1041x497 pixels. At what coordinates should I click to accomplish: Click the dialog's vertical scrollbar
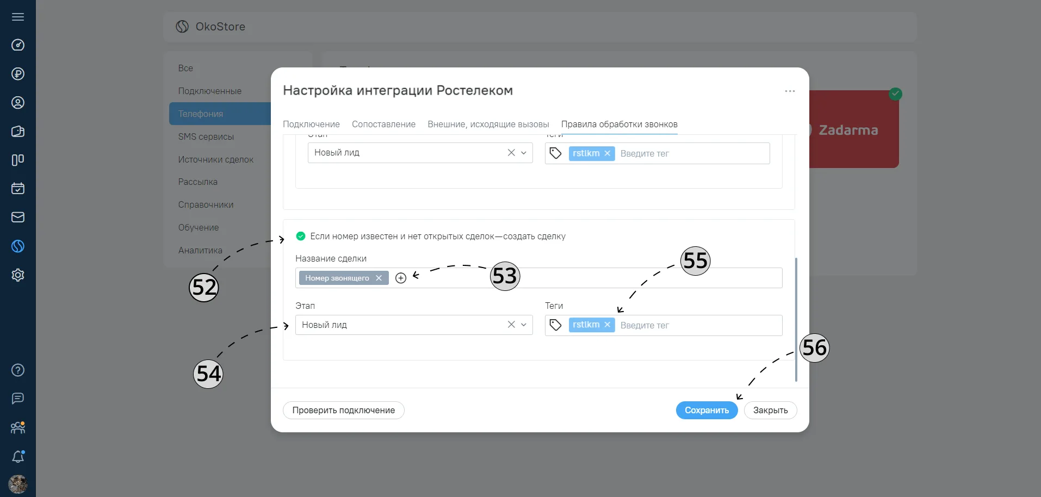(x=796, y=320)
